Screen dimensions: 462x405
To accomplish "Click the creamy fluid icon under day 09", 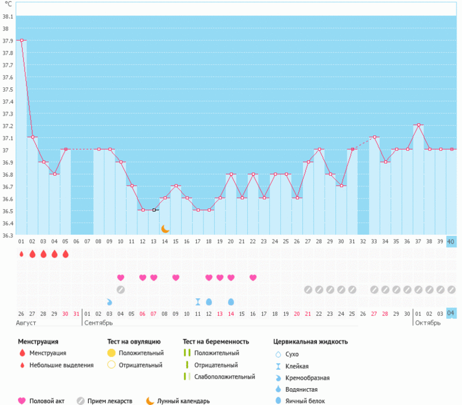I will coord(109,302).
